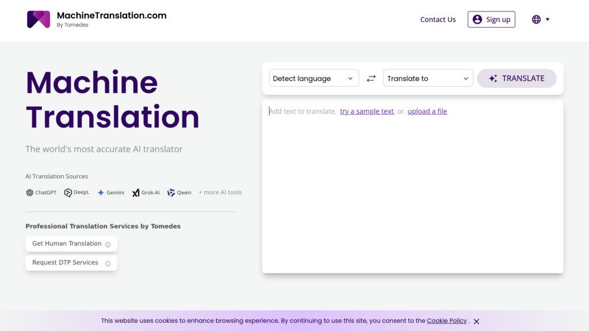Click the info icon next to Request DTP Services
This screenshot has width=589, height=331.
[107, 263]
